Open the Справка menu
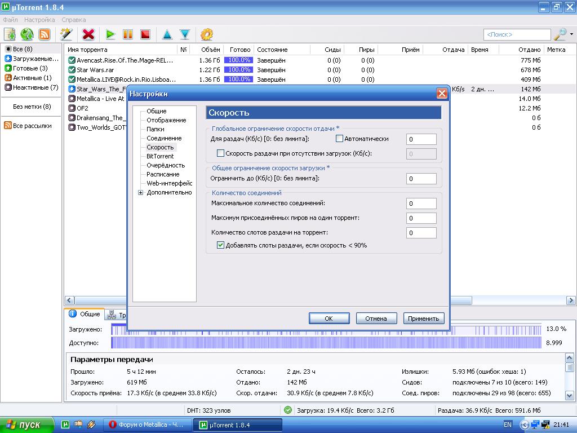The height and width of the screenshot is (433, 577). click(x=74, y=20)
